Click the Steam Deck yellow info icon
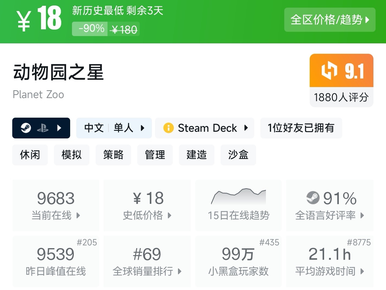386x290 pixels. pos(168,128)
